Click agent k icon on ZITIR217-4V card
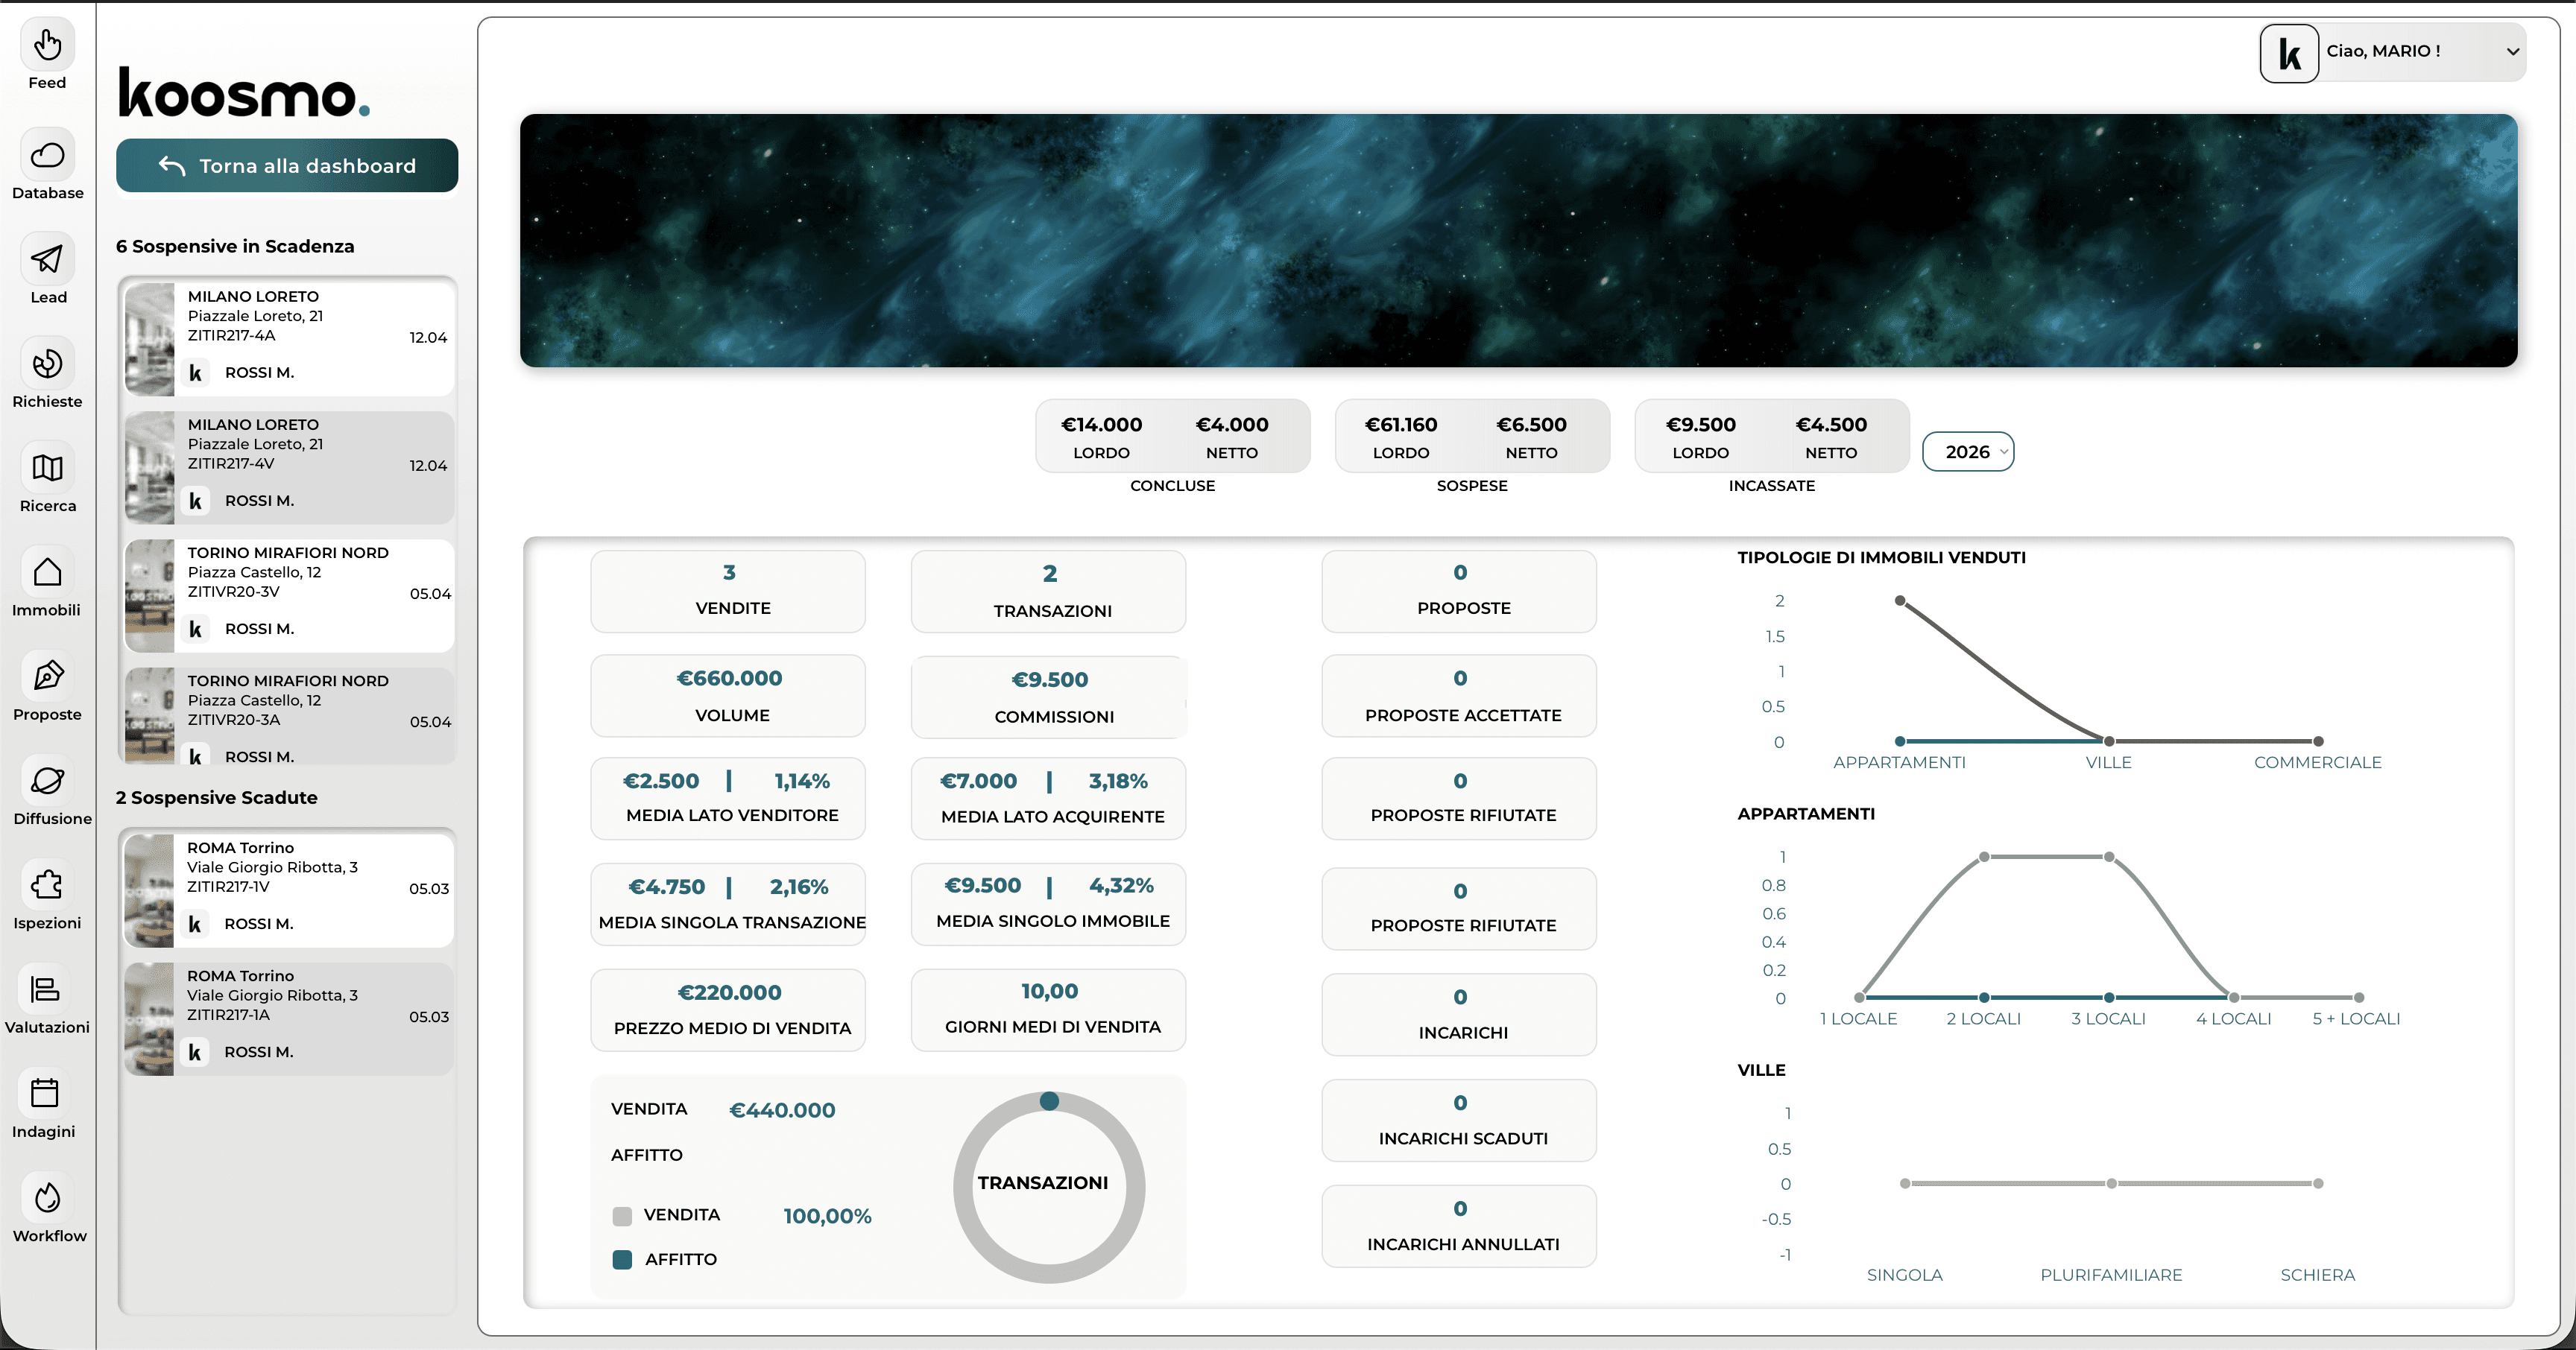 point(196,501)
